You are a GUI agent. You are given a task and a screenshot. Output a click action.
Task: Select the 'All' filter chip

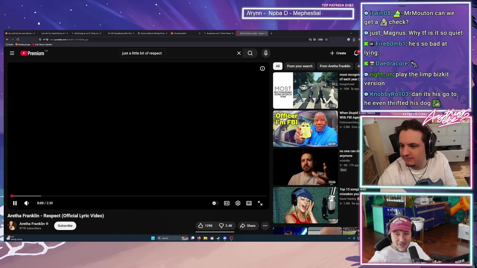278,66
